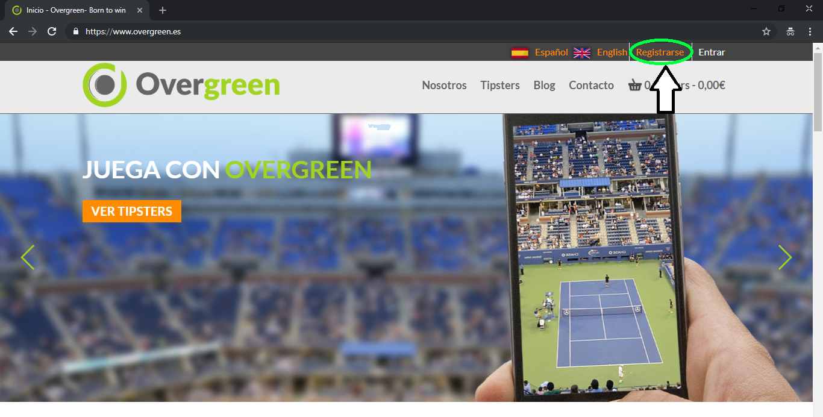This screenshot has height=417, width=823.
Task: Open the incognito profile icon
Action: [x=790, y=31]
